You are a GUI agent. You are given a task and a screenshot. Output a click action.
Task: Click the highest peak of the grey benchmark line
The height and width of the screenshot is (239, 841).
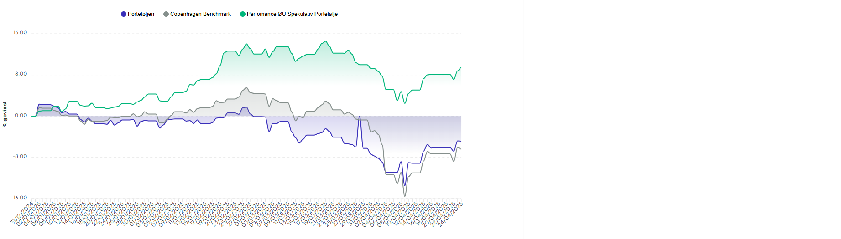[247, 88]
